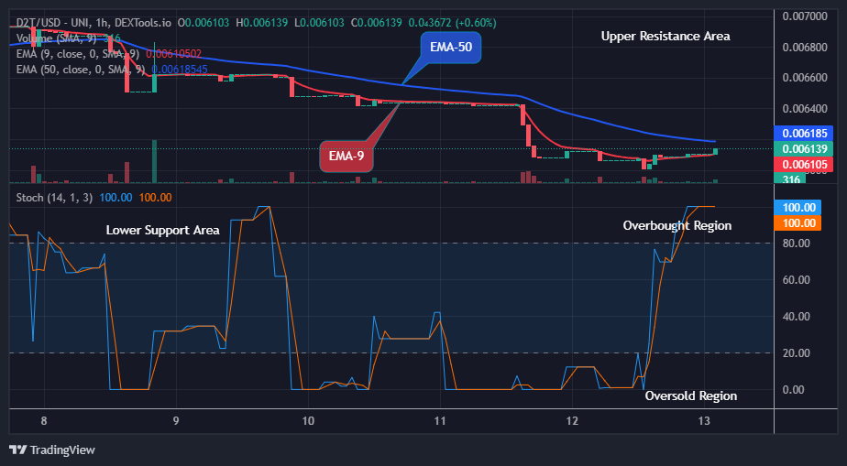Click the 0.006139 green price tag

(803, 148)
